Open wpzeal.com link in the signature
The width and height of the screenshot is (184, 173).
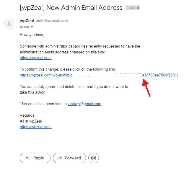pyautogui.click(x=35, y=127)
